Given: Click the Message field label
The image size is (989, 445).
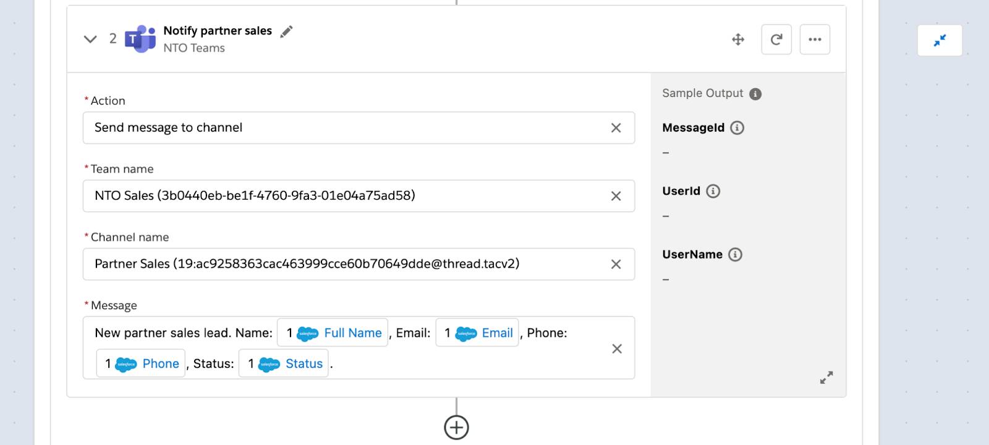Looking at the screenshot, I should [x=114, y=305].
